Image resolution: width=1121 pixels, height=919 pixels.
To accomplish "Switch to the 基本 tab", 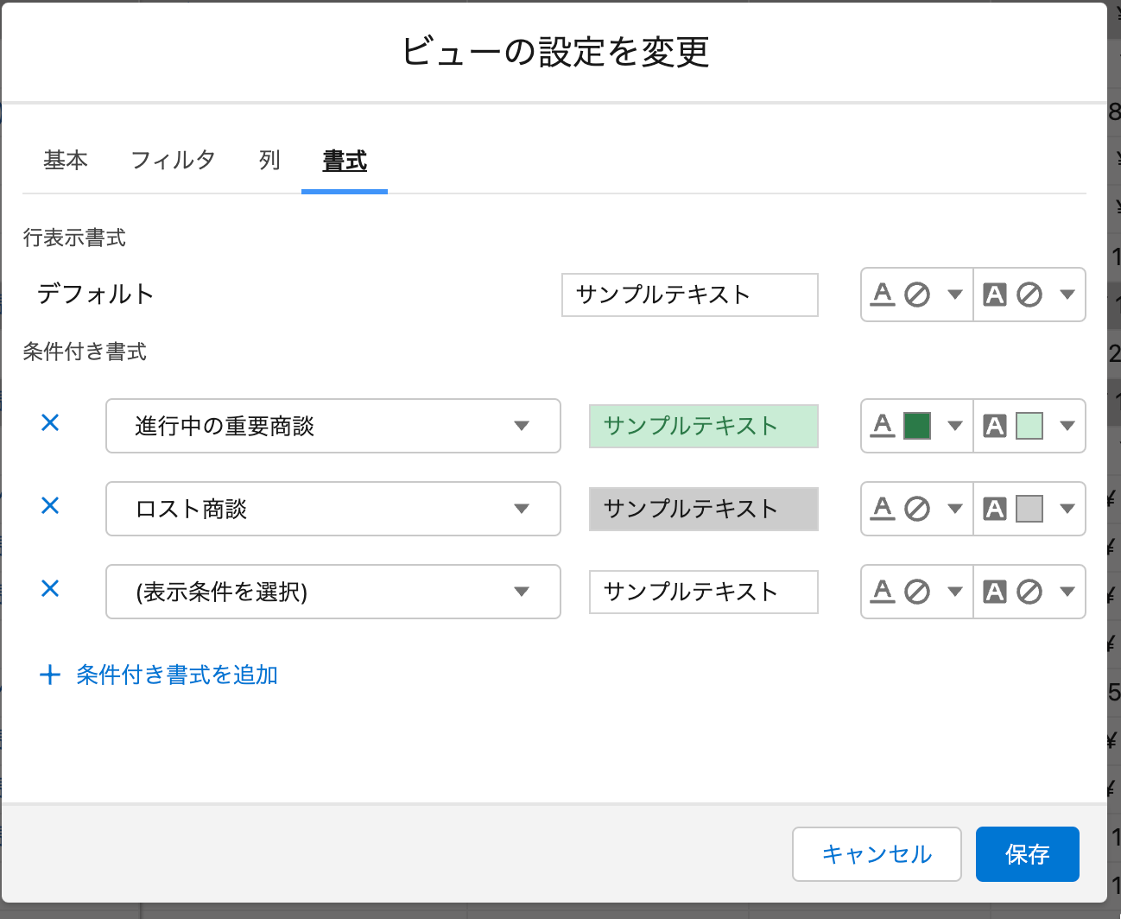I will coord(66,161).
